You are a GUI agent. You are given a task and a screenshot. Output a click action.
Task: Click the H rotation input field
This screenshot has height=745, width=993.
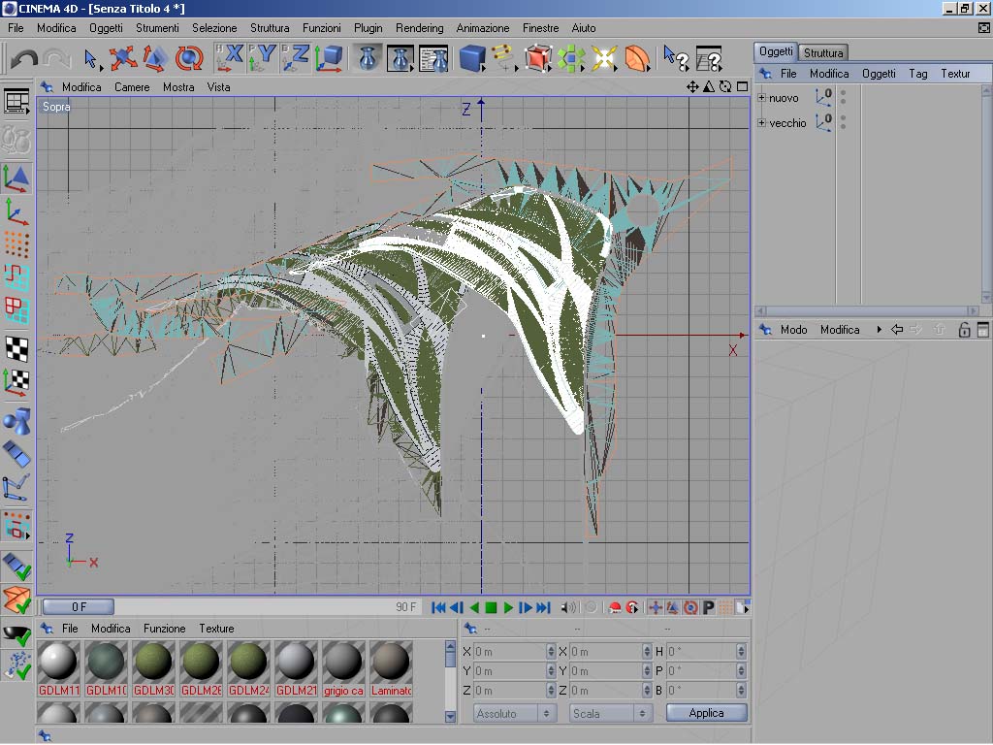(x=701, y=651)
